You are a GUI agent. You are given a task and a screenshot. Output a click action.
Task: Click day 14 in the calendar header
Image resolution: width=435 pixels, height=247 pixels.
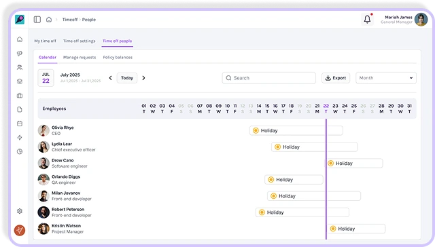click(x=259, y=109)
